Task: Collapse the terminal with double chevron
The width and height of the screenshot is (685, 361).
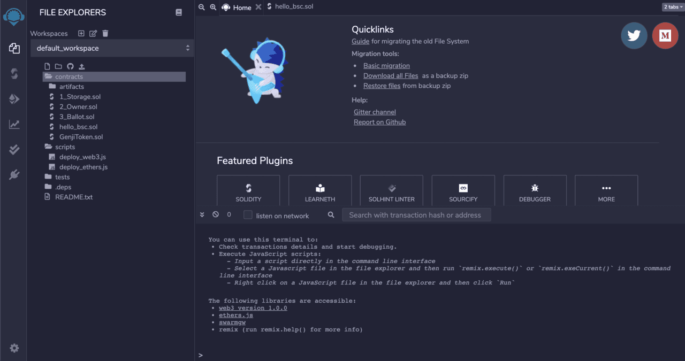Action: click(x=202, y=214)
